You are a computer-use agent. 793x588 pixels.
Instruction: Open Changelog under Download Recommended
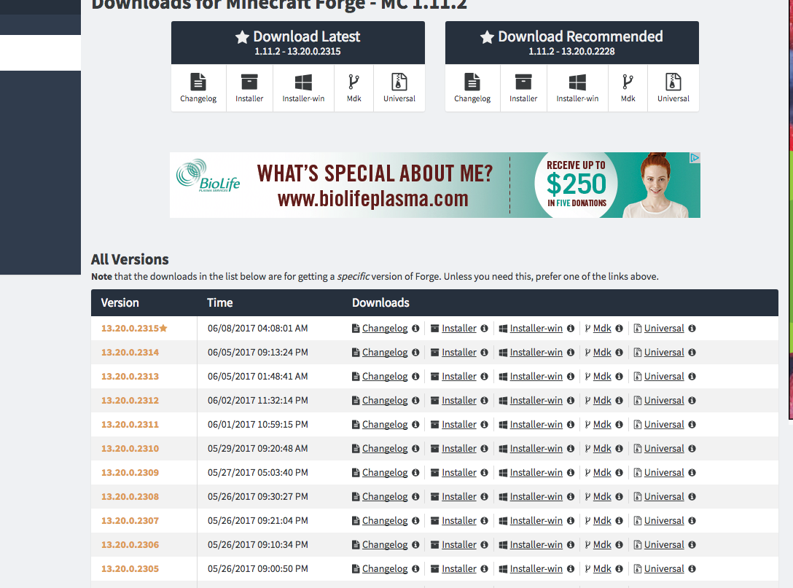pyautogui.click(x=472, y=88)
